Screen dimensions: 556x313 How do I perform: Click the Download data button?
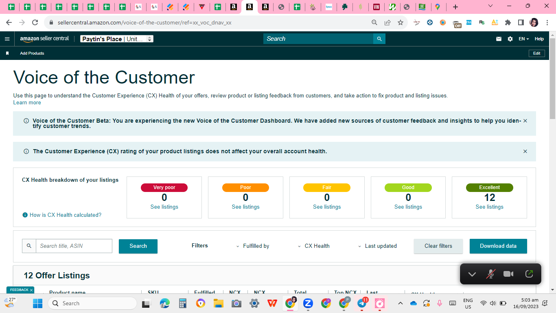[x=498, y=246]
